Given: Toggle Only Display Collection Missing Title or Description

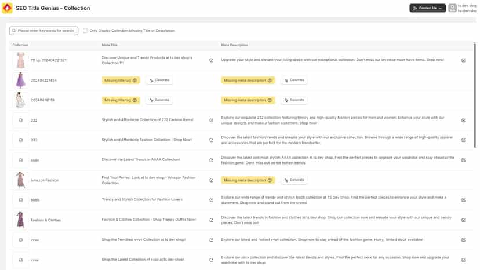Looking at the screenshot, I should point(85,31).
